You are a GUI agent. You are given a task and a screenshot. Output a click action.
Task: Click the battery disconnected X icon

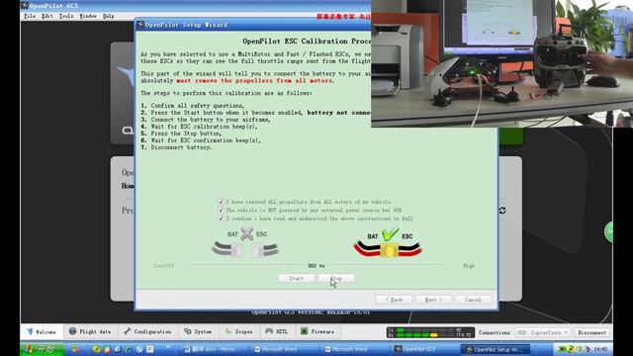point(246,233)
